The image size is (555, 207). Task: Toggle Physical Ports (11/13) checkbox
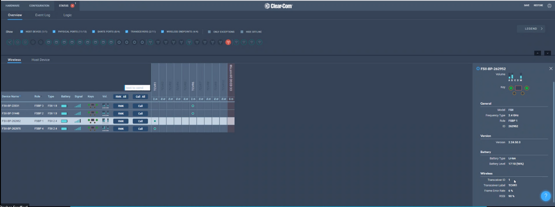click(x=54, y=32)
